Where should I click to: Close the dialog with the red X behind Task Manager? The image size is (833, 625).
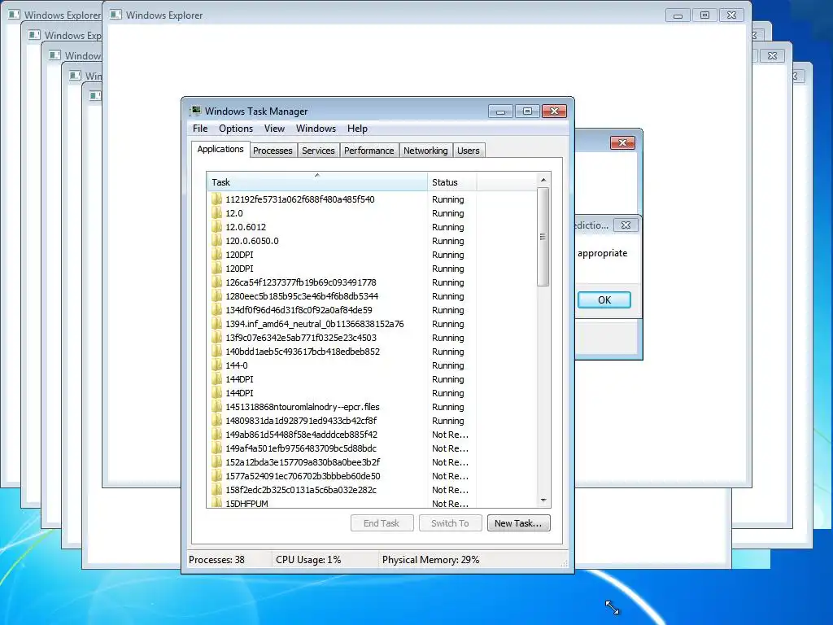click(x=622, y=142)
